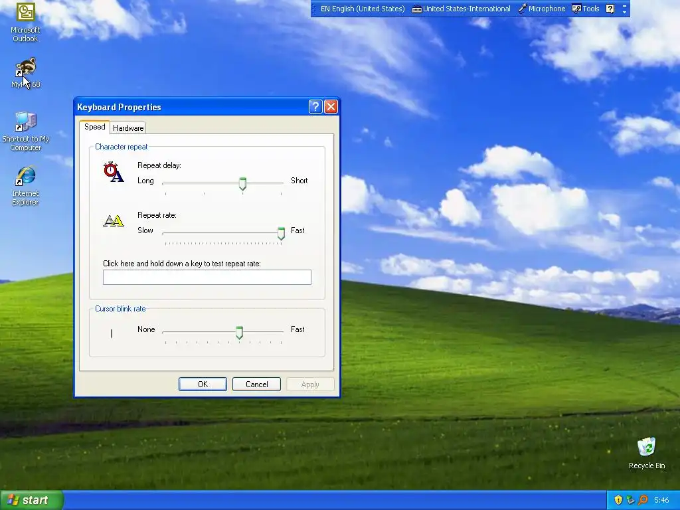The image size is (680, 510).
Task: Switch to the Speed tab
Action: (x=94, y=127)
